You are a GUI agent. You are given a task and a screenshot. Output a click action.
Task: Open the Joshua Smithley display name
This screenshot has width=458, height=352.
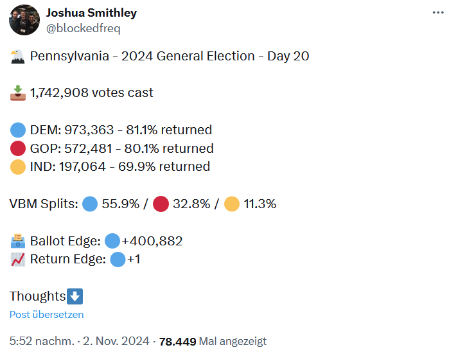pos(91,13)
